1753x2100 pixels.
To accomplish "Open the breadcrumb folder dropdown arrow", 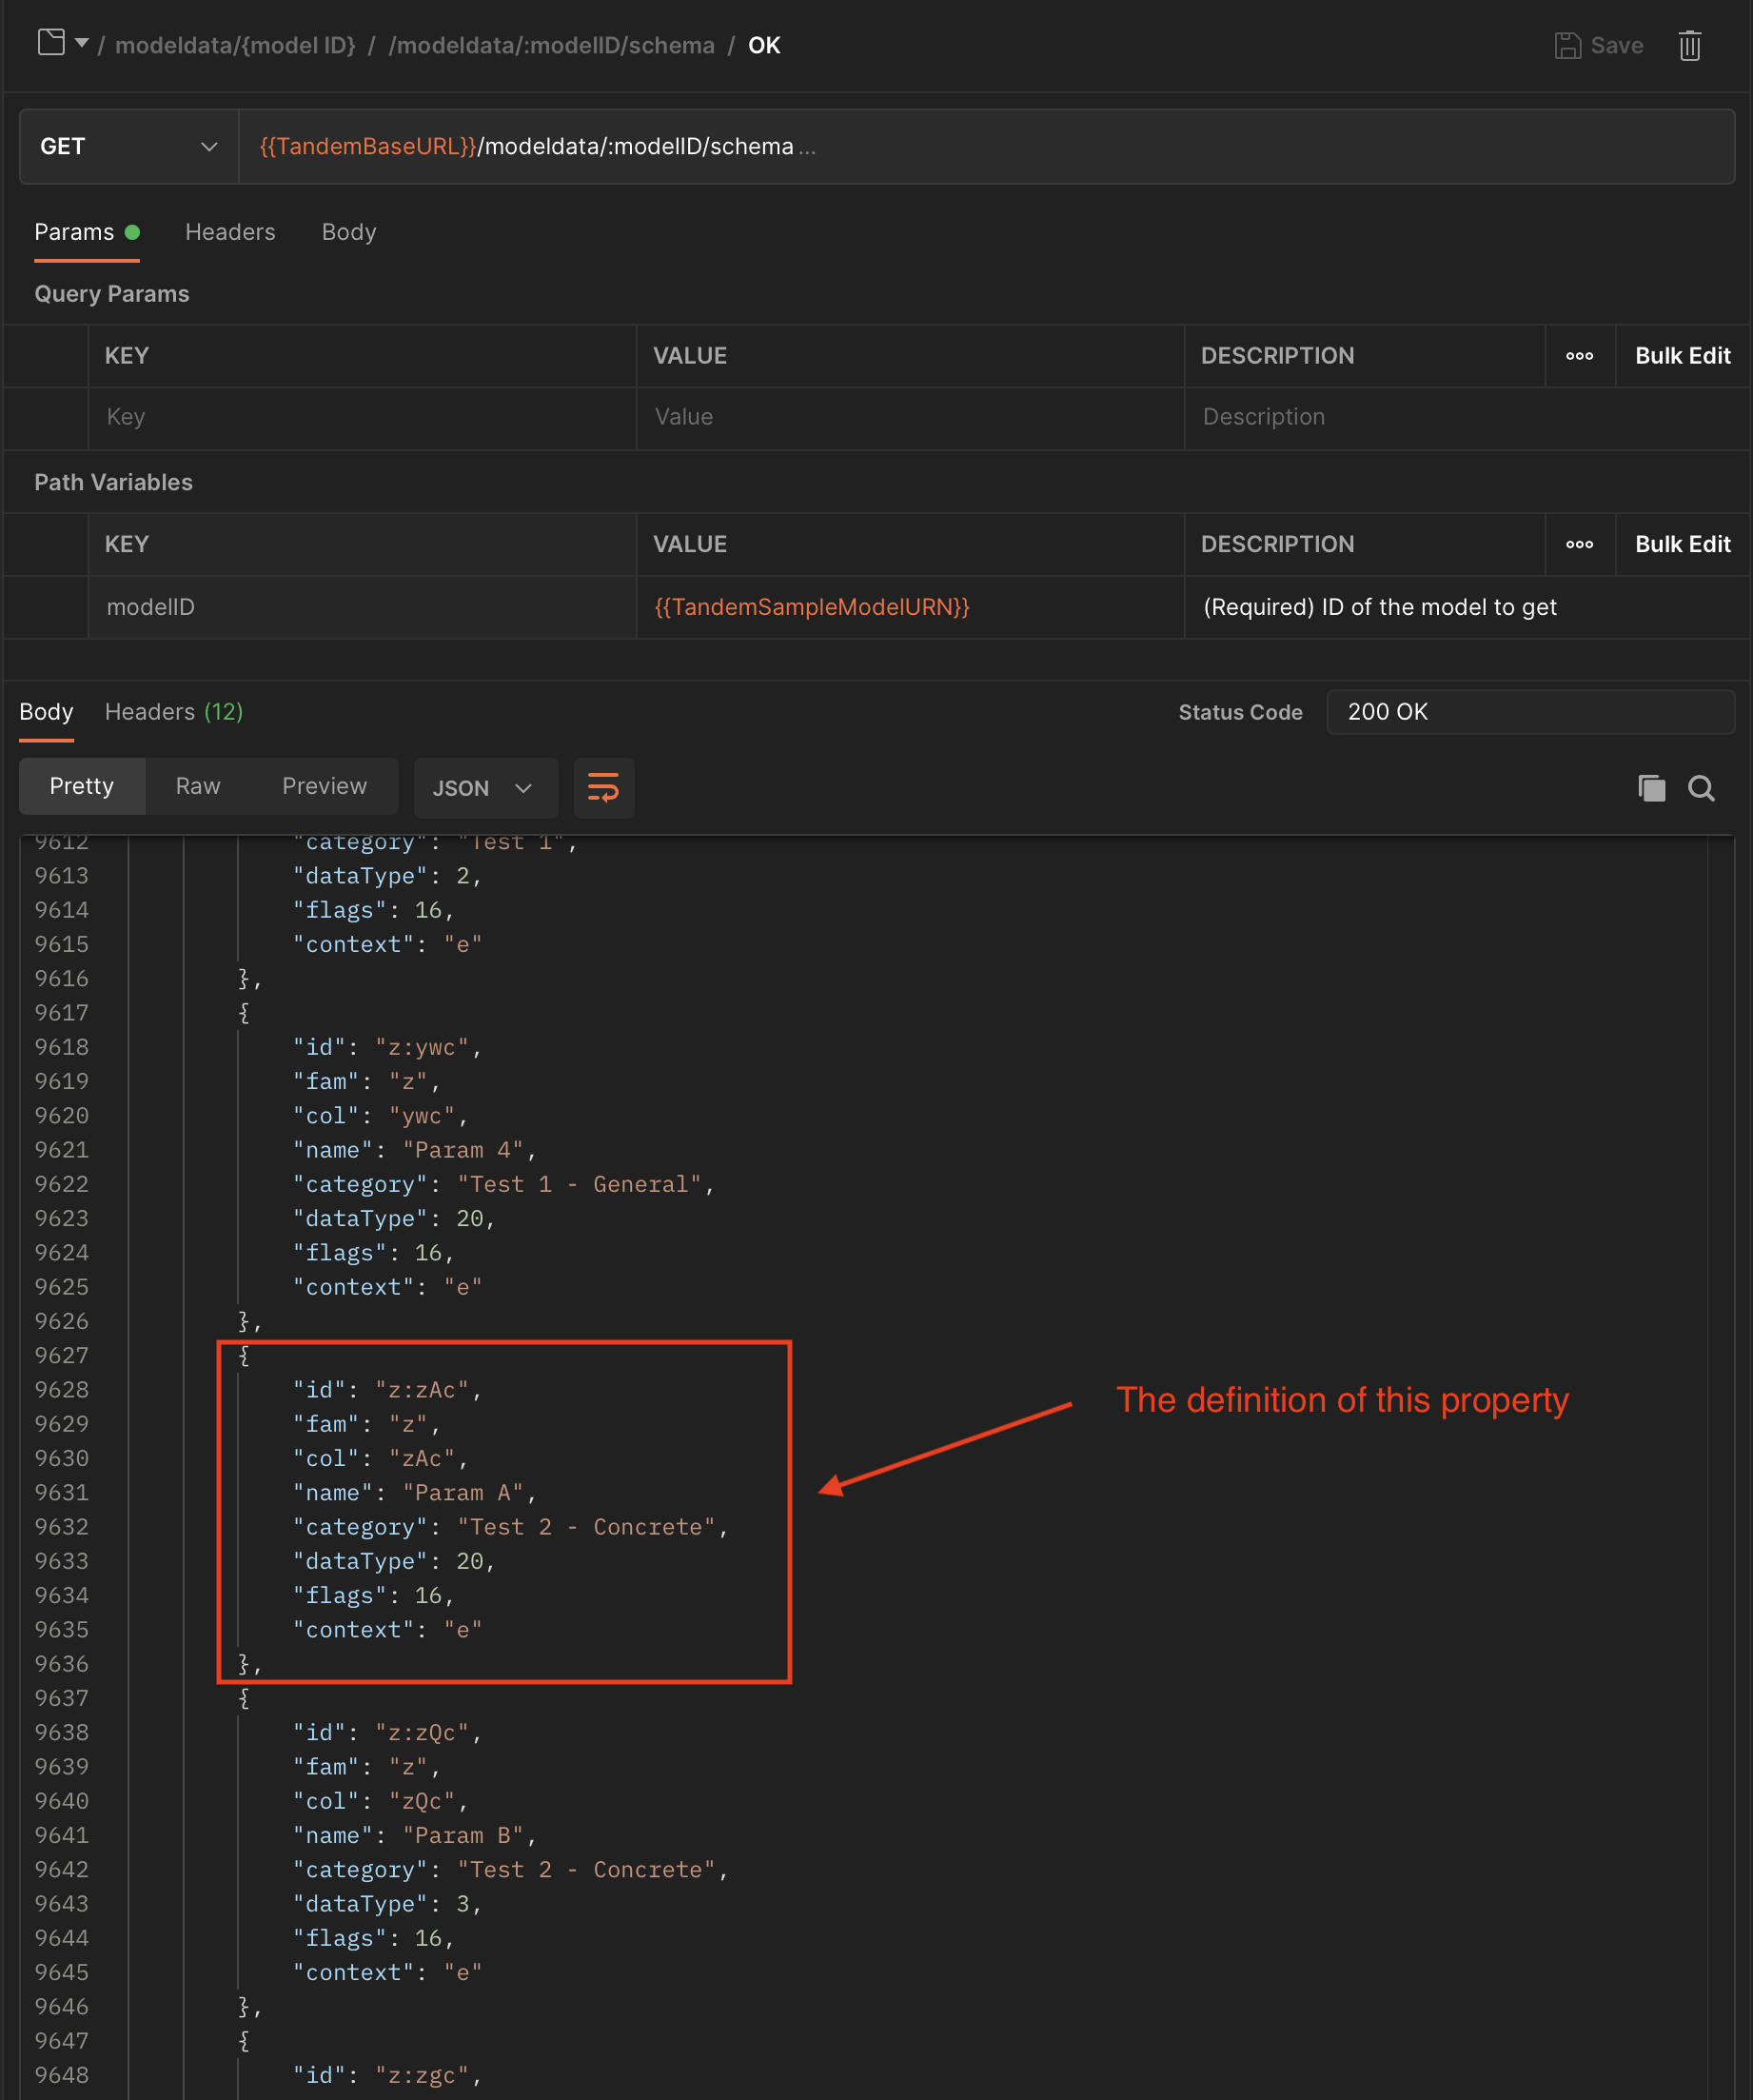I will tap(82, 43).
